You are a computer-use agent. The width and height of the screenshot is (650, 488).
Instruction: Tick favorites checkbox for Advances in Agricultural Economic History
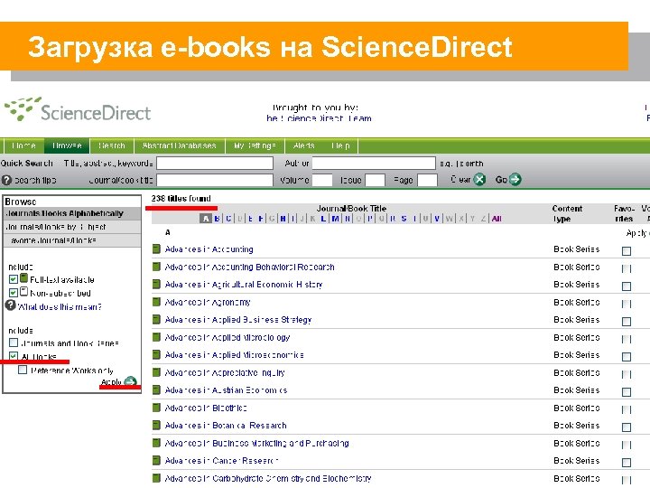[627, 286]
